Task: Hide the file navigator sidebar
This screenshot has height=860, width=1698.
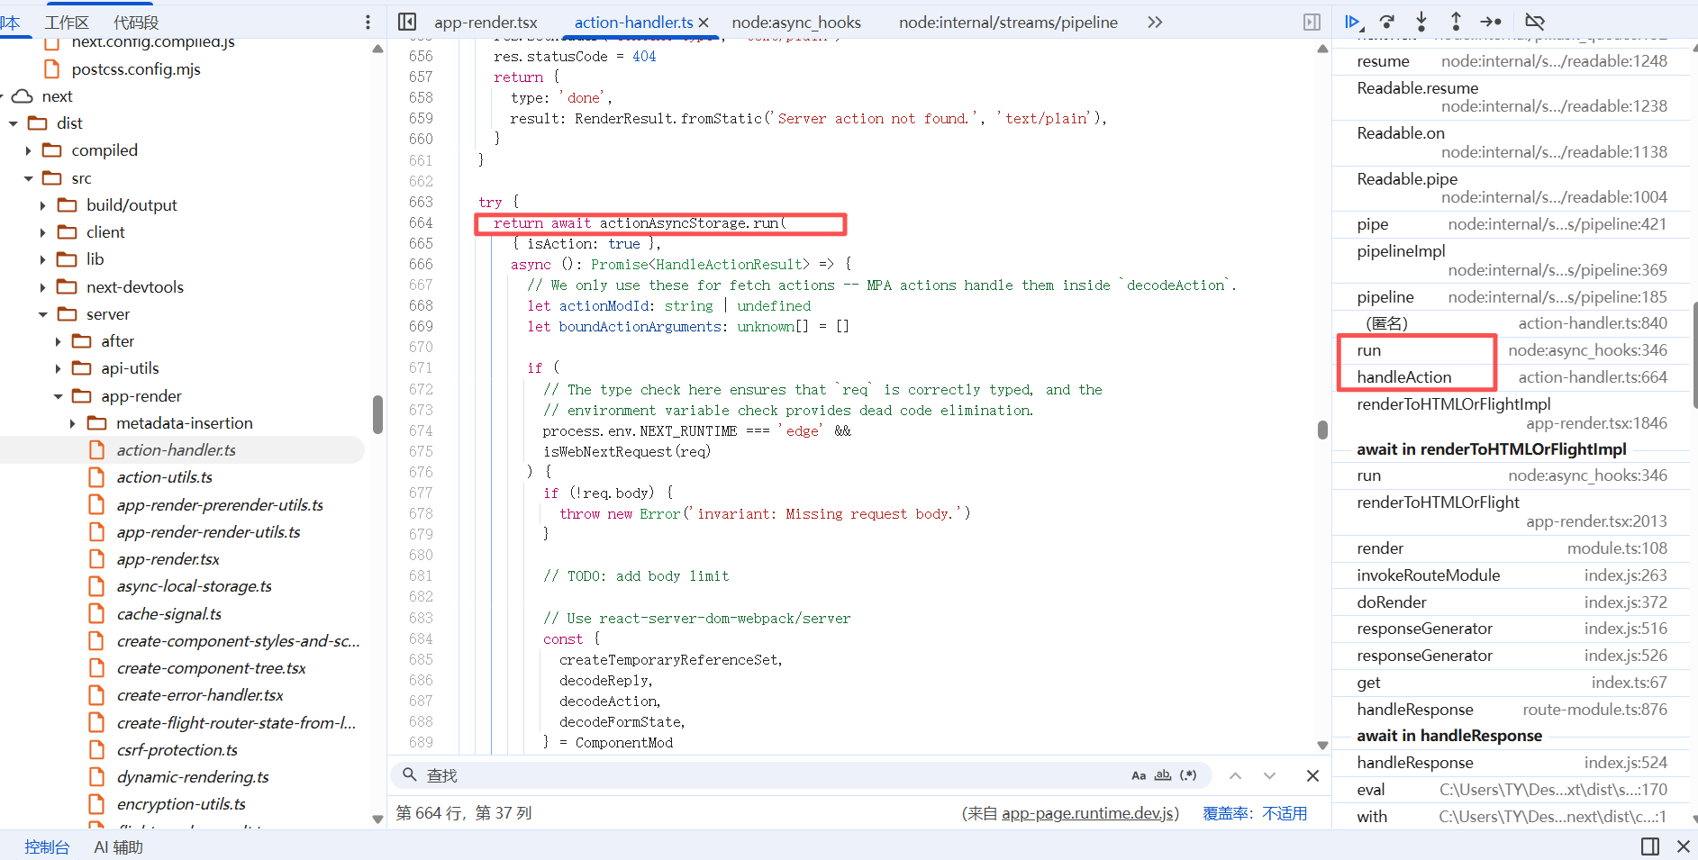Action: click(x=407, y=22)
